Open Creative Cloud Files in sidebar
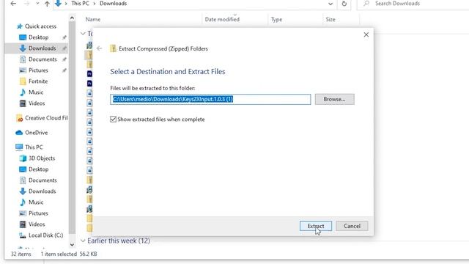This screenshot has width=469, height=264. [x=46, y=118]
